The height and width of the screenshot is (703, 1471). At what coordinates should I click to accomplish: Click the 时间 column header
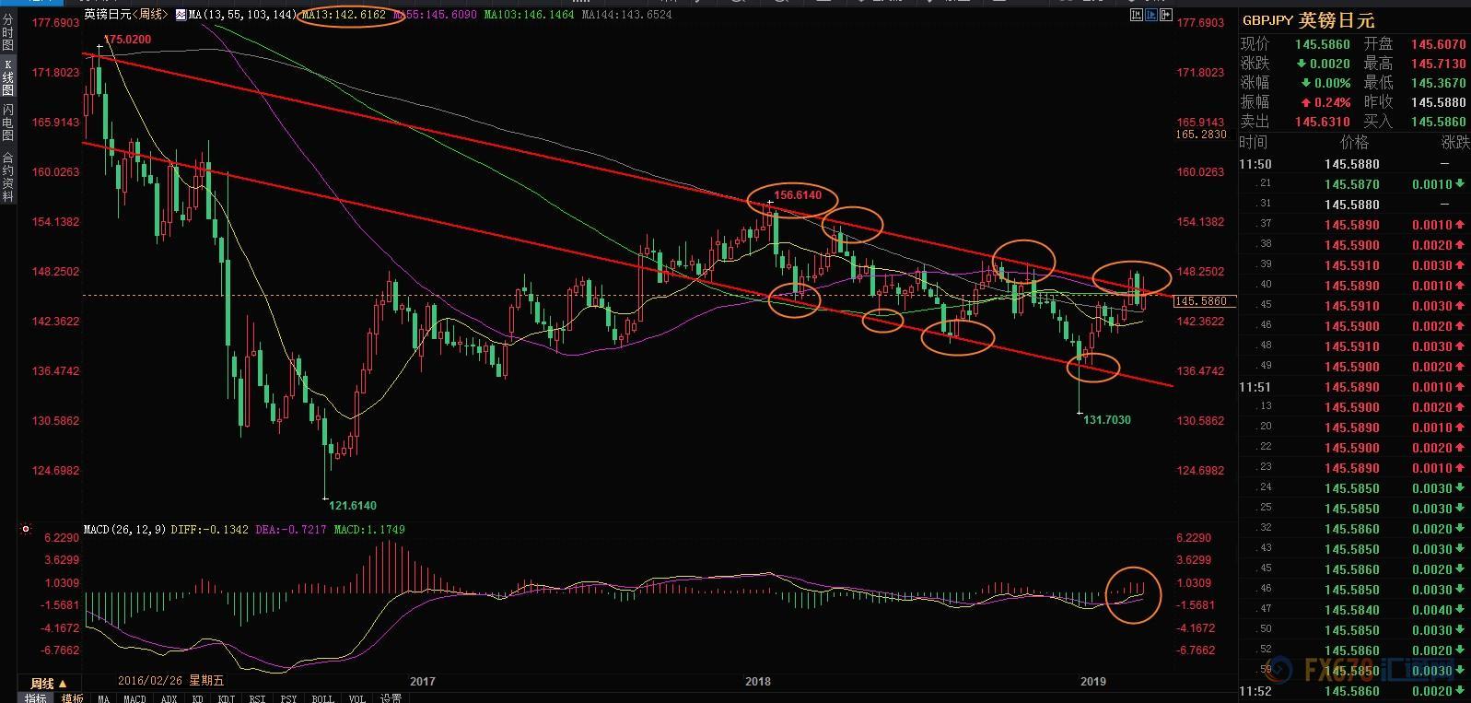point(1254,142)
